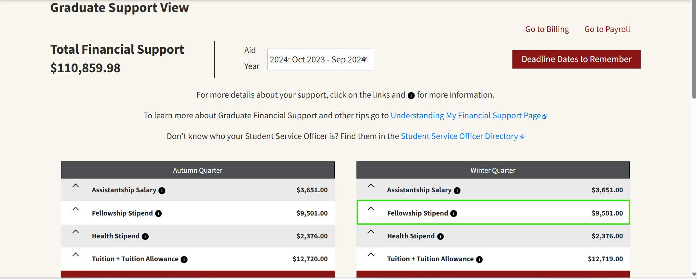Open info for Autumn Health Stipend

(145, 236)
